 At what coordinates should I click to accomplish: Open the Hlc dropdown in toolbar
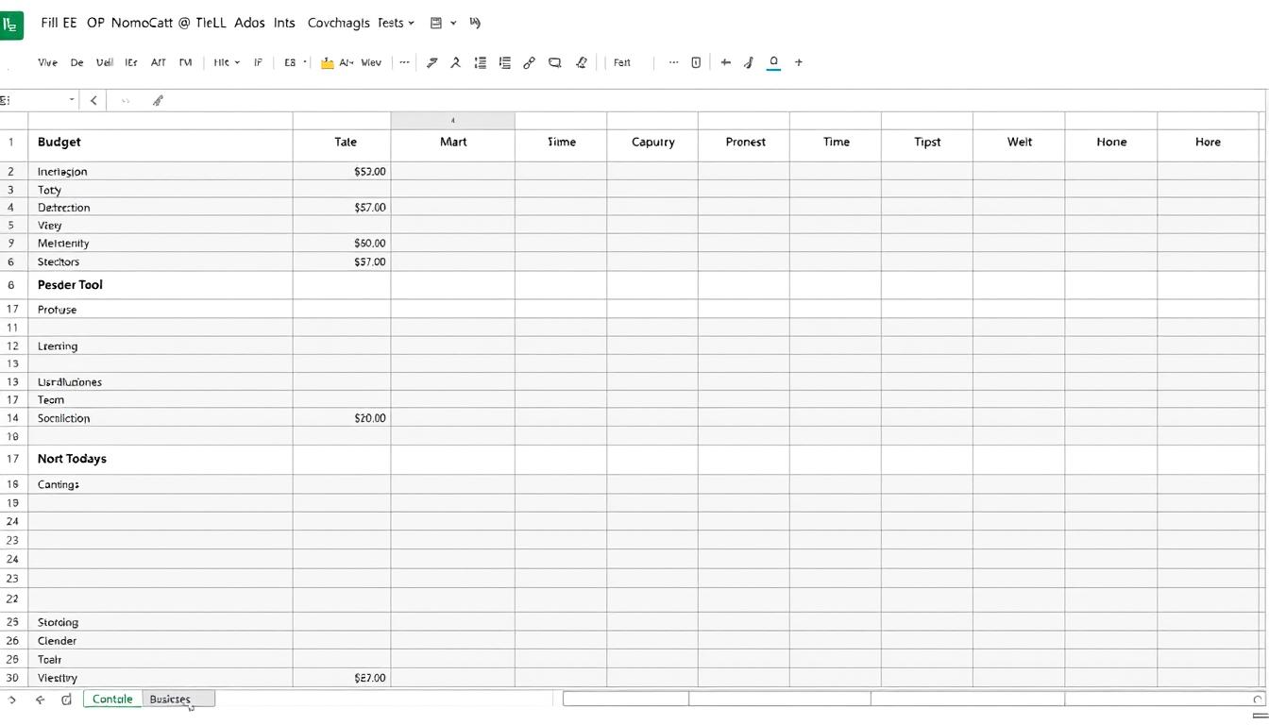coord(227,63)
